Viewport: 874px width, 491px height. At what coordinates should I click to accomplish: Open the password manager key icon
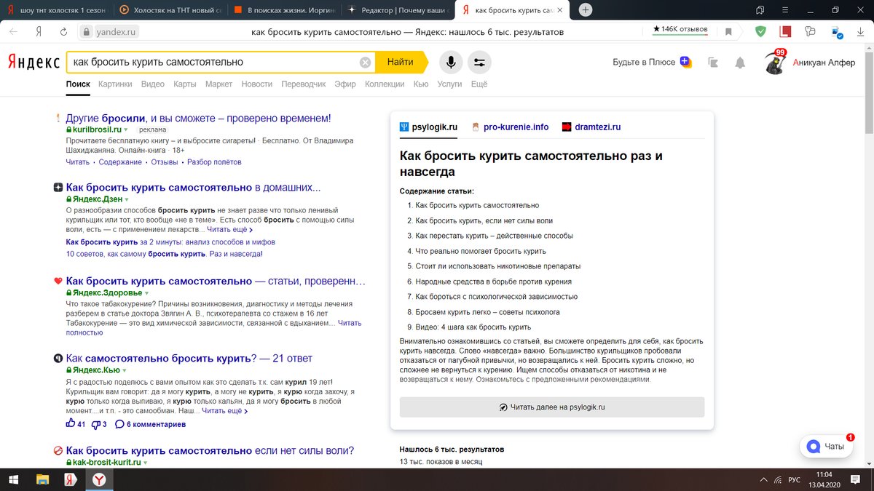click(810, 32)
